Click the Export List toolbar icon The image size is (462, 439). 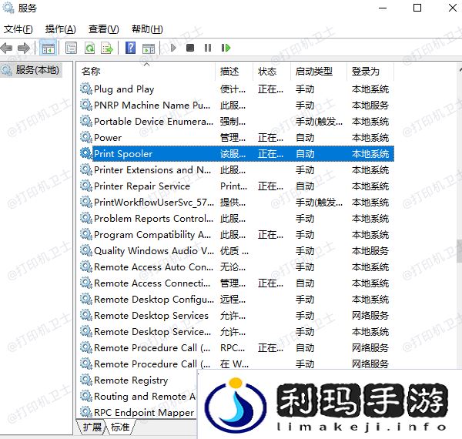pyautogui.click(x=107, y=48)
